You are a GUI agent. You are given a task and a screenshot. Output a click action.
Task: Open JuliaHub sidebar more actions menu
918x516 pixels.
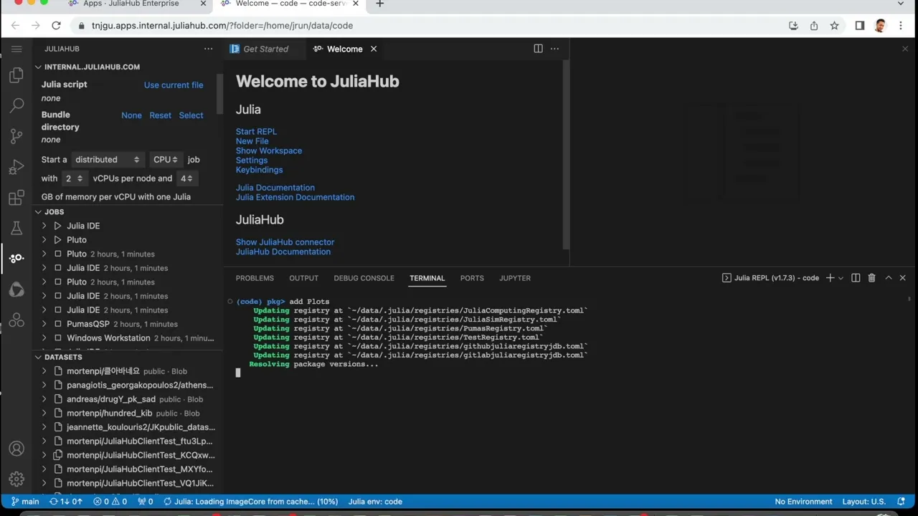208,49
